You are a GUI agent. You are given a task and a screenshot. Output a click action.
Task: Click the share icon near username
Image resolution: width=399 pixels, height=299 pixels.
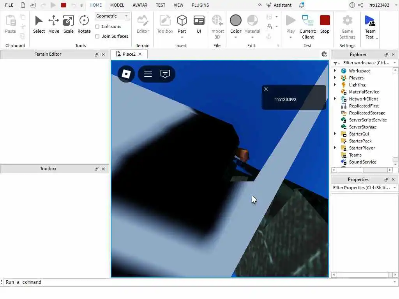point(360,5)
